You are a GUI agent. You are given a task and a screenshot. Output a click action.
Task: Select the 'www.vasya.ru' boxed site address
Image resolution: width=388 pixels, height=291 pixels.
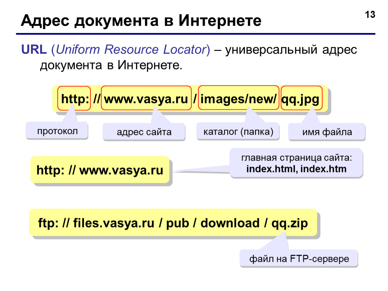click(146, 98)
